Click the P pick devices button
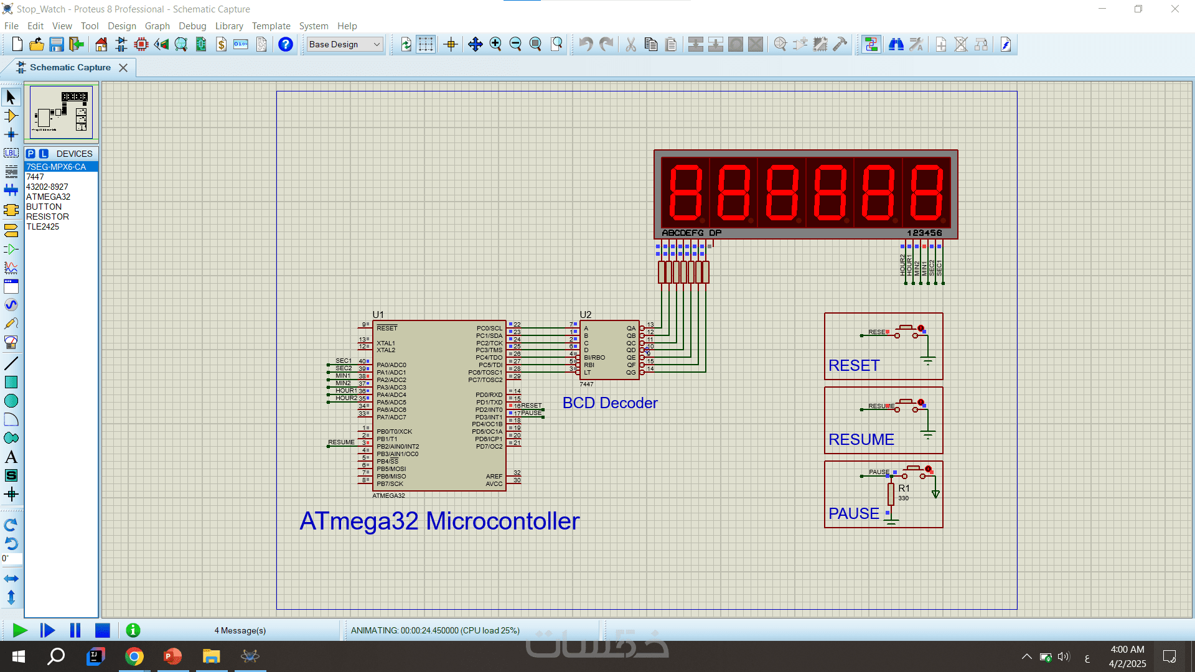The width and height of the screenshot is (1195, 672). (30, 154)
